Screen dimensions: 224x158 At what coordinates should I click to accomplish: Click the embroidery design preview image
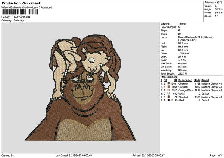click(x=80, y=88)
